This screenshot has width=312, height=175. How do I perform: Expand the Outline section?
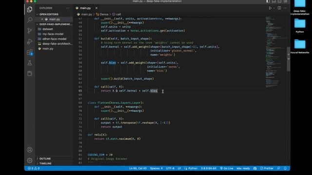click(x=45, y=158)
